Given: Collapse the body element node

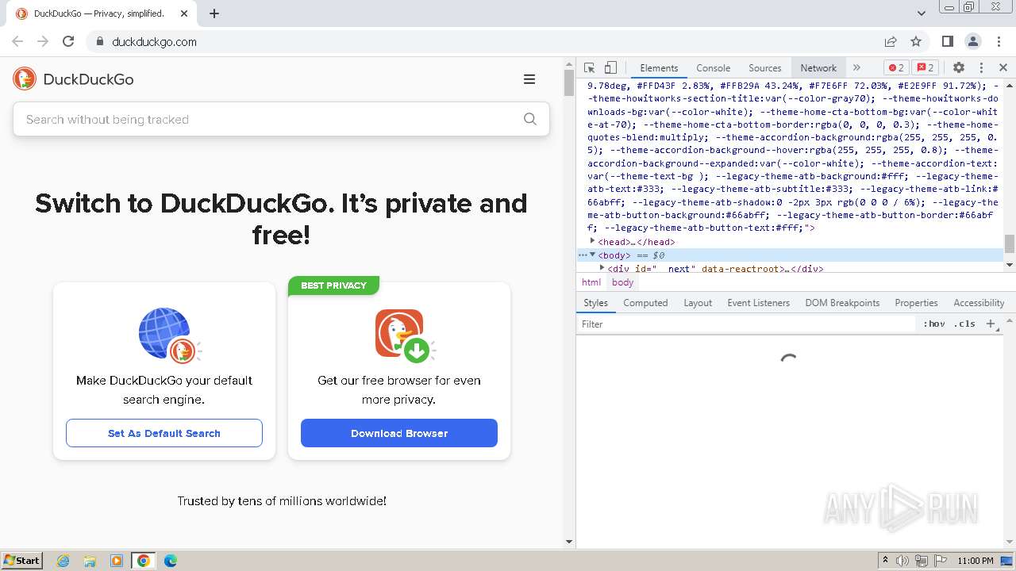Looking at the screenshot, I should 592,255.
